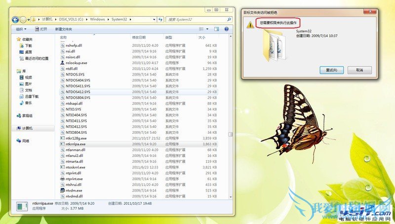Go back with the Explorer back arrow
This screenshot has width=395, height=224.
tap(15, 19)
